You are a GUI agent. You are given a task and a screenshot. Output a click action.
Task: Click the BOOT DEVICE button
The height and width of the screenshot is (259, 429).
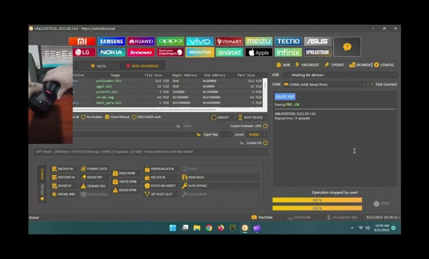pos(250,117)
